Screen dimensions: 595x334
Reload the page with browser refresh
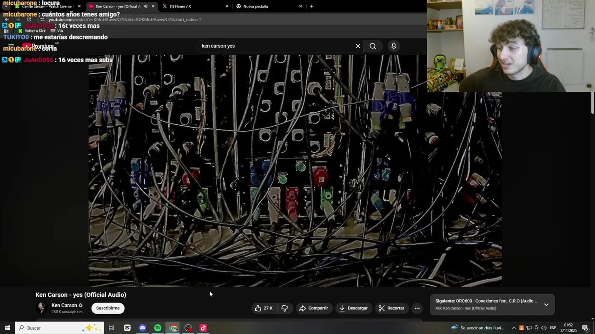29,19
